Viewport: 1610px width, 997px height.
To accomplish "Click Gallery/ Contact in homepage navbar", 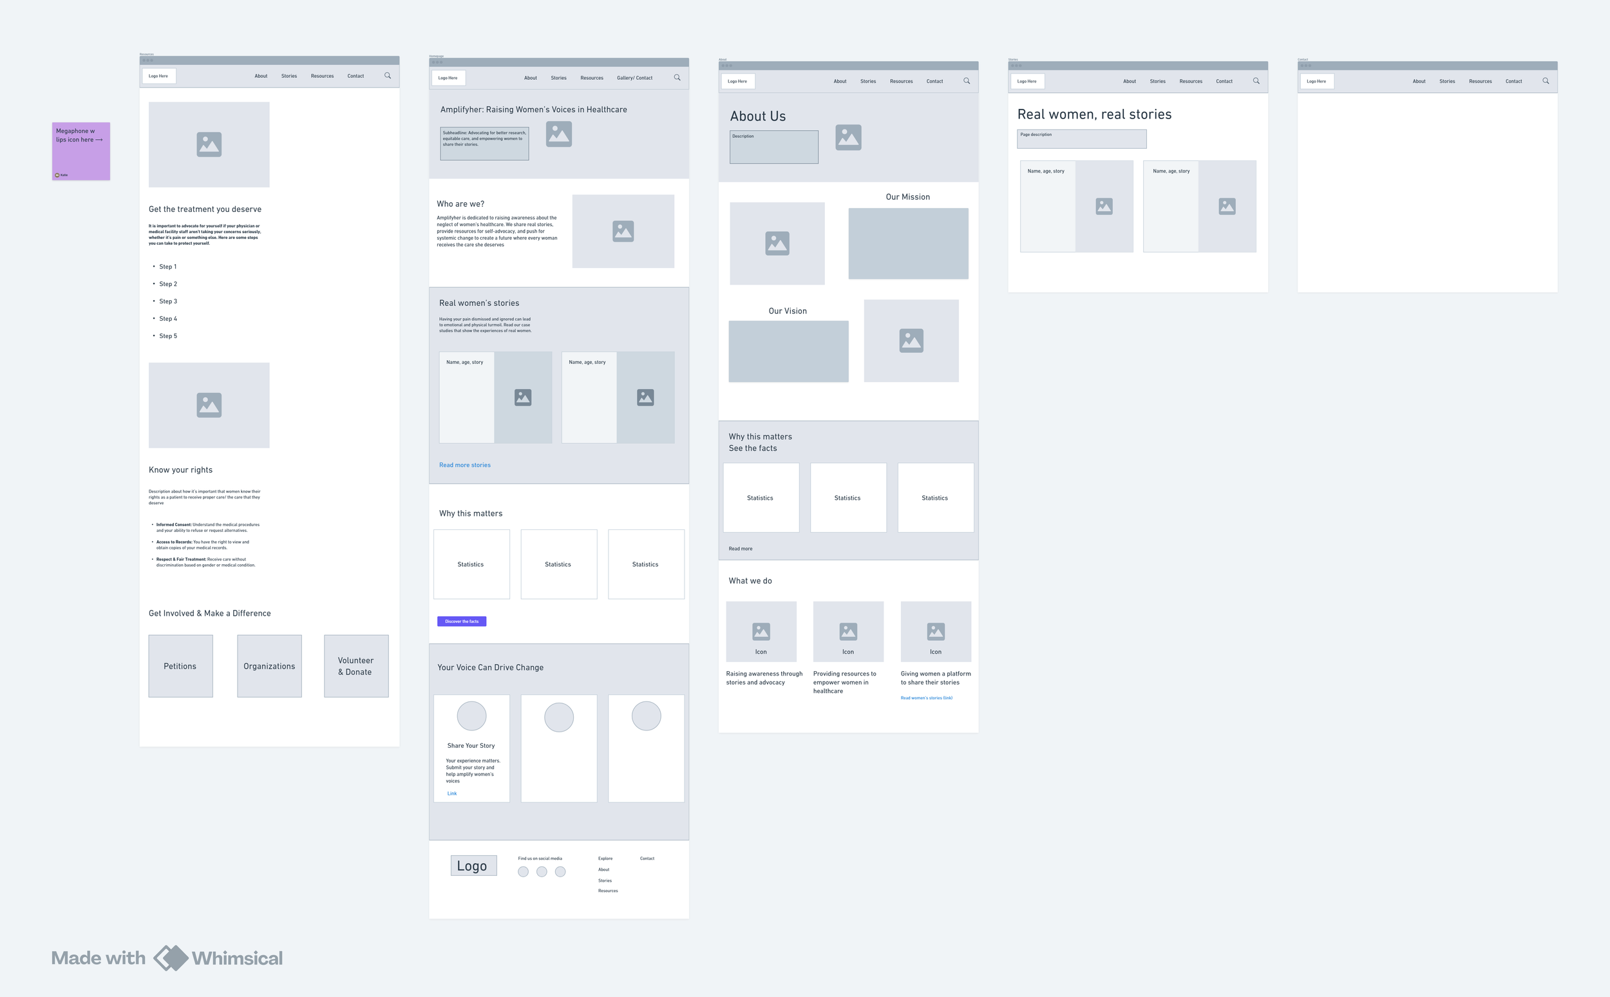I will [x=634, y=78].
